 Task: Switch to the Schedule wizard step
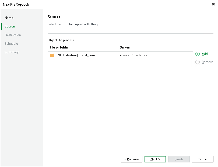(11, 44)
